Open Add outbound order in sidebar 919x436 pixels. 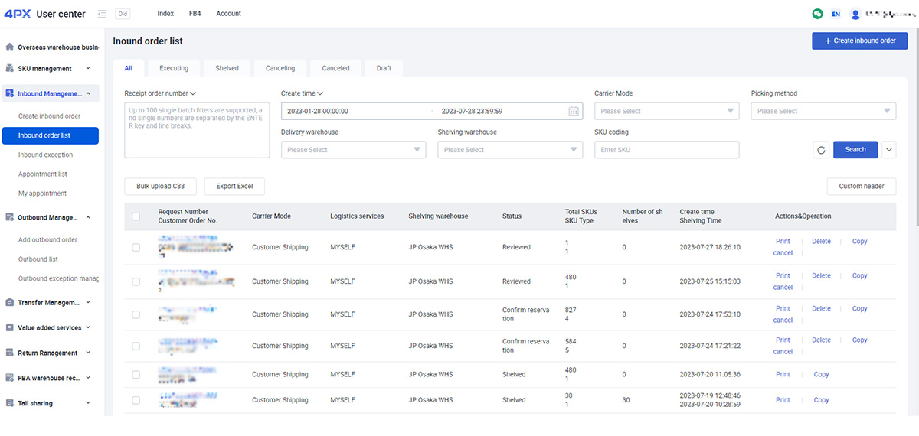point(47,240)
